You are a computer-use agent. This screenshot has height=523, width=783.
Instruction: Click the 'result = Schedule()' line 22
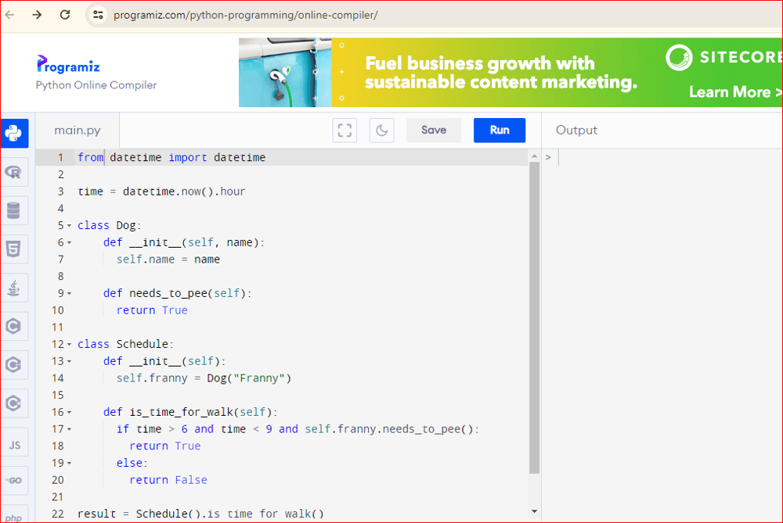pos(200,514)
